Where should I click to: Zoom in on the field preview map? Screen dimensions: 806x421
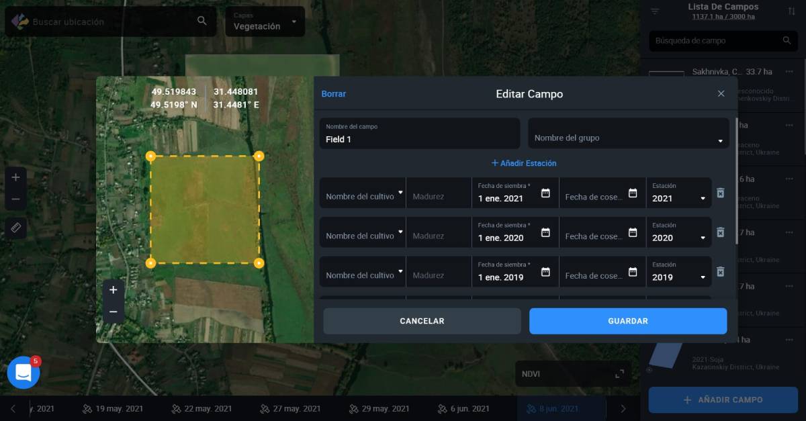(113, 289)
